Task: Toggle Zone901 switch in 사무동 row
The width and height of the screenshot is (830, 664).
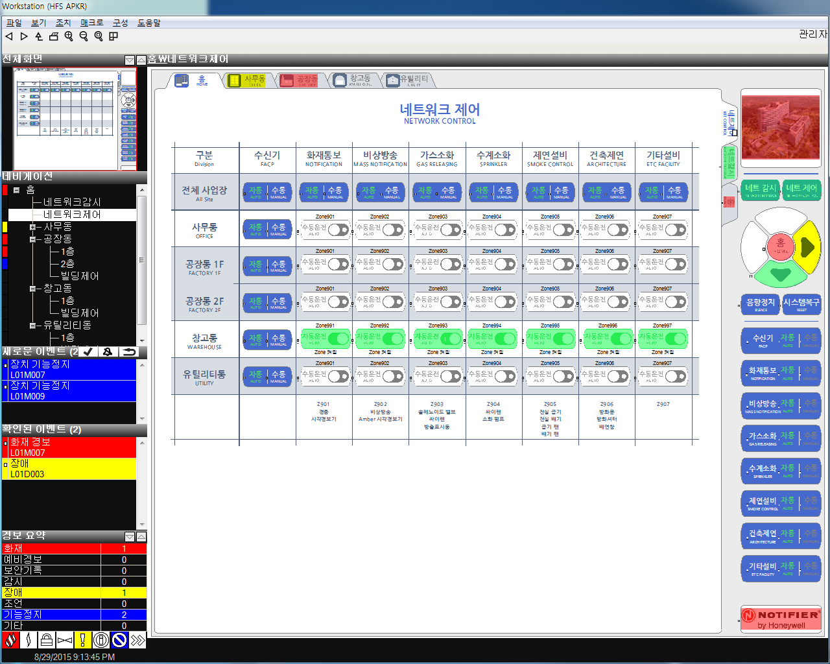Action: [338, 230]
